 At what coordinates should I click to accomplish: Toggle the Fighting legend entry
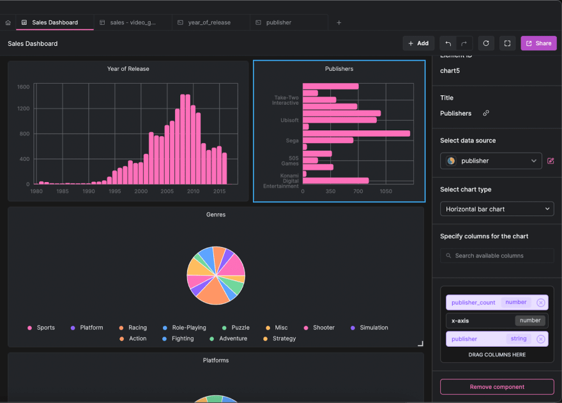(178, 338)
